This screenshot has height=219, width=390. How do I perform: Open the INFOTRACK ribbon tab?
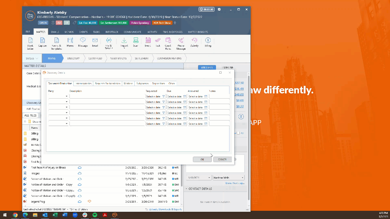point(112,32)
